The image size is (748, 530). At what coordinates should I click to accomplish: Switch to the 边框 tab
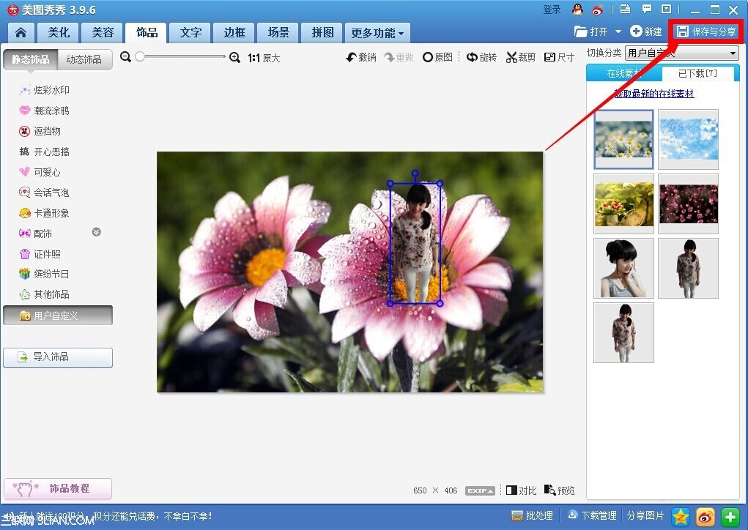click(x=234, y=32)
